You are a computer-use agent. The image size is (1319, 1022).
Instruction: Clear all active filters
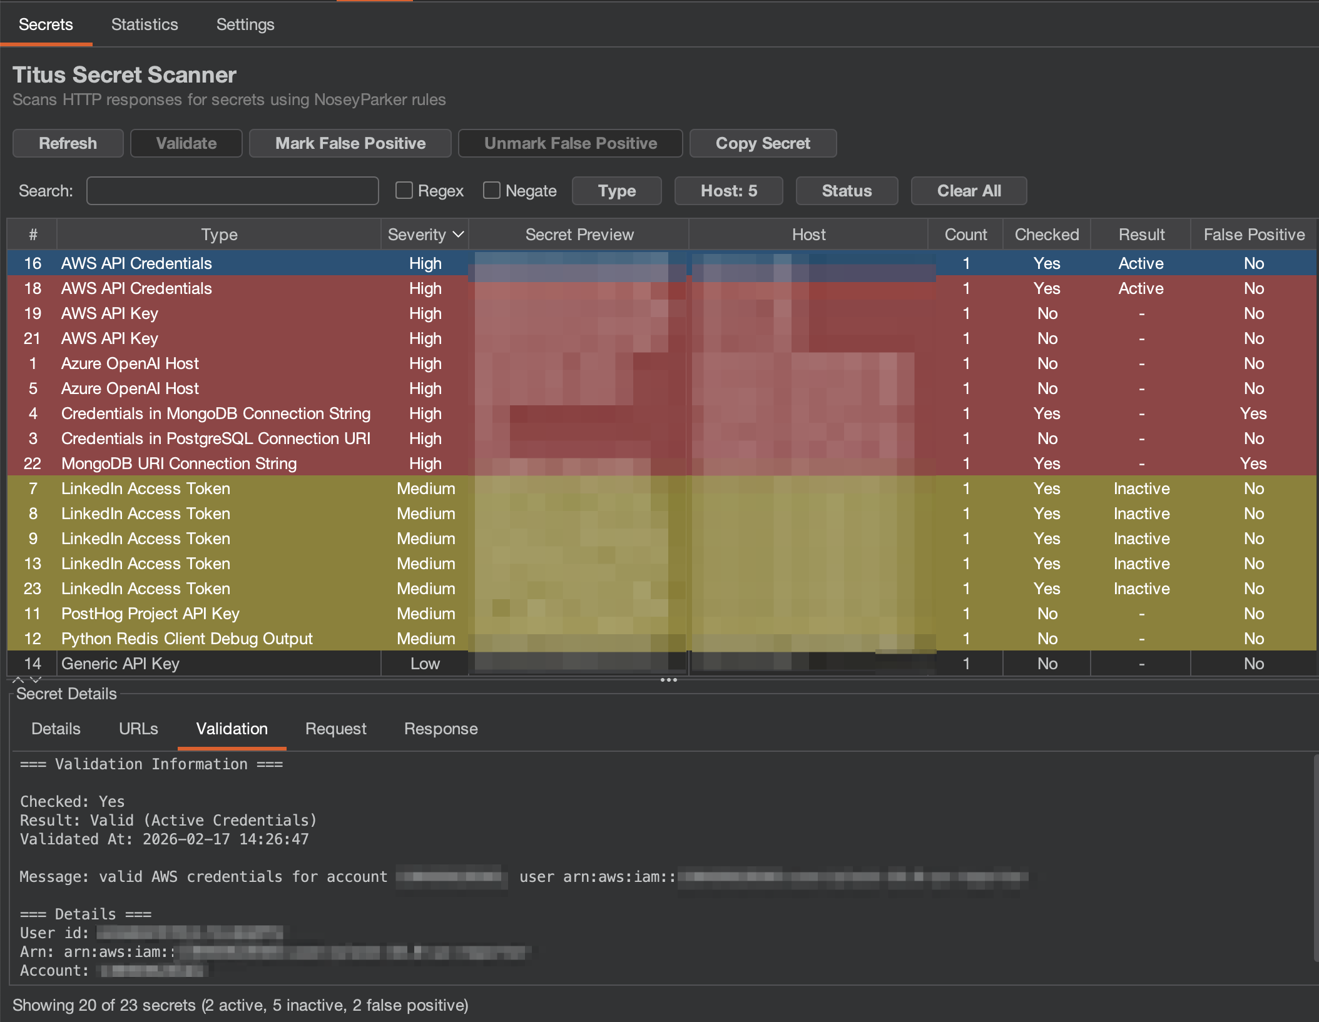point(969,191)
